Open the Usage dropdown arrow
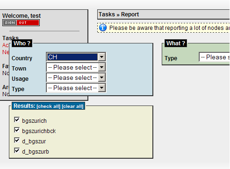This screenshot has width=230, height=169. point(102,77)
